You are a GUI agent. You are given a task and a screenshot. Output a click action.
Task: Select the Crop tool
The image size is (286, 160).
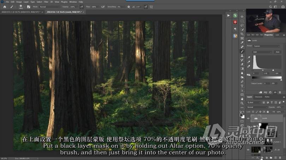[x=242, y=34]
